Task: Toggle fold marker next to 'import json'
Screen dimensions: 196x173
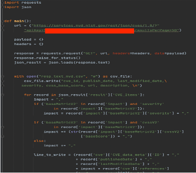Action: (x=2, y=7)
